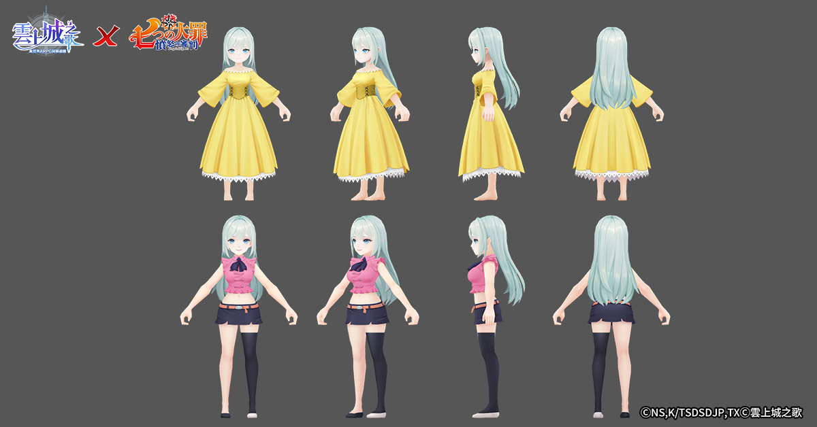Click the Seven Deadly Sins logo
817x427 pixels.
click(168, 36)
